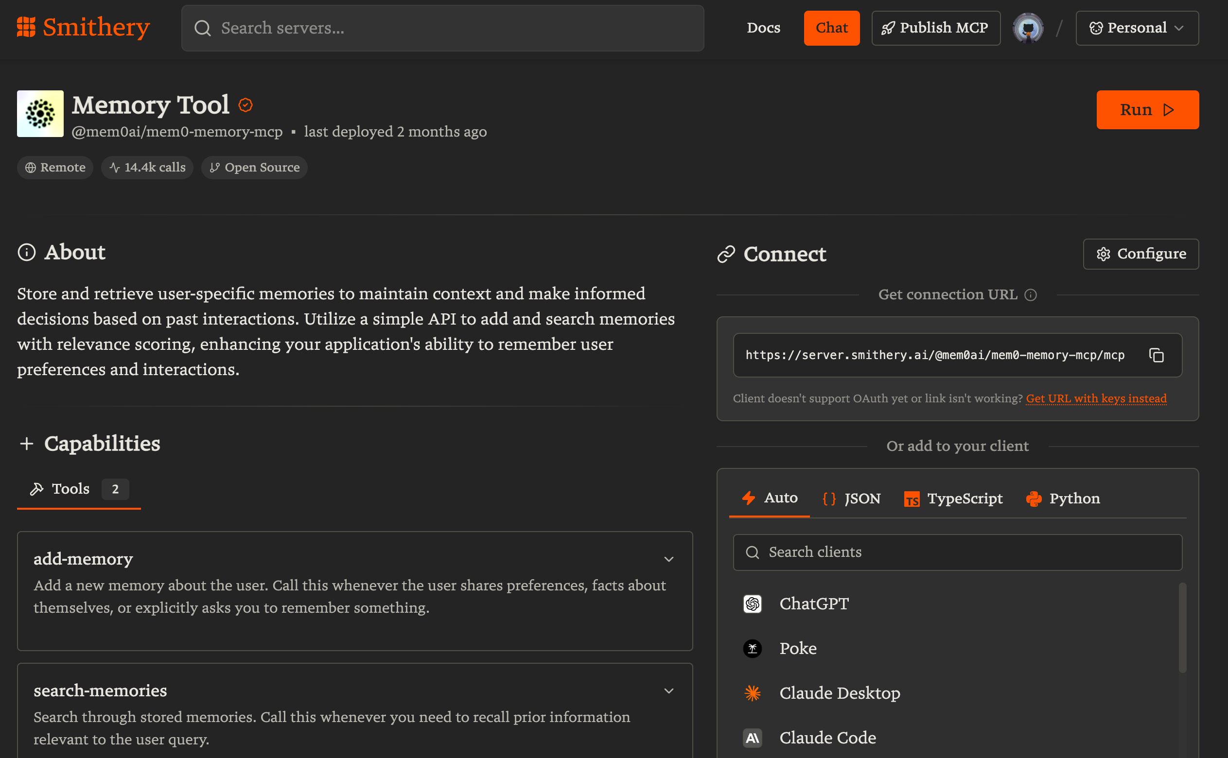The image size is (1228, 758).
Task: Copy the connection URL with copy icon
Action: (1156, 355)
